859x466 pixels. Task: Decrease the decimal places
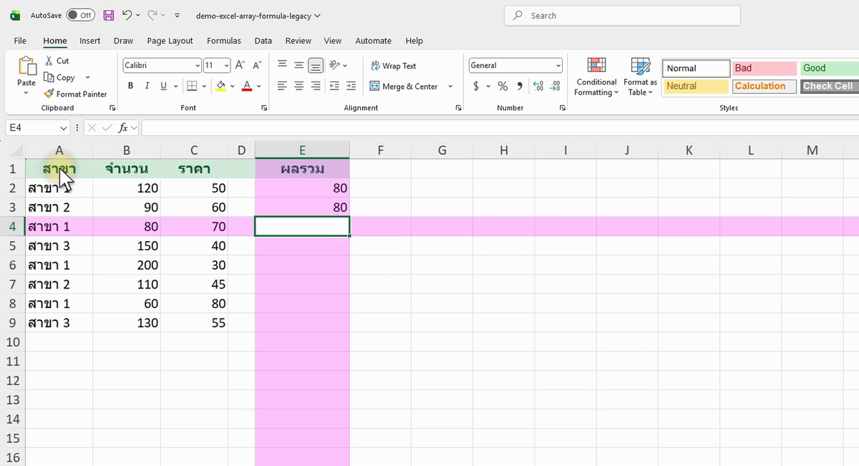coord(555,86)
